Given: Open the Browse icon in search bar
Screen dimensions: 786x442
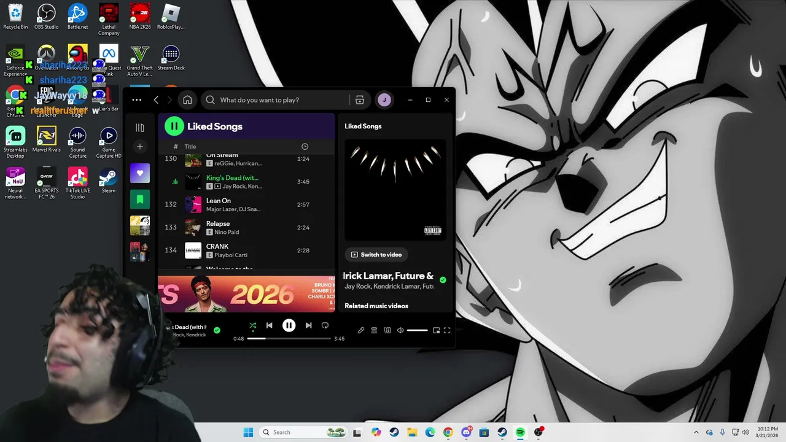Looking at the screenshot, I should [360, 100].
